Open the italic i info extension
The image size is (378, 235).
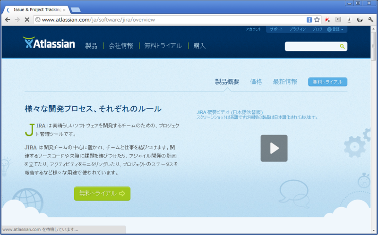[x=349, y=20]
